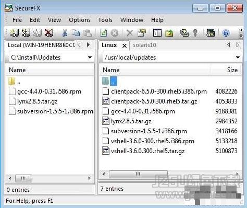Screen dimensions: 247x208
Task: Close the Linux tab
Action: tap(125, 46)
